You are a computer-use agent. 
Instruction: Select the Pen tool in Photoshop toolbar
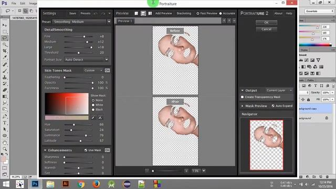pyautogui.click(x=5, y=117)
